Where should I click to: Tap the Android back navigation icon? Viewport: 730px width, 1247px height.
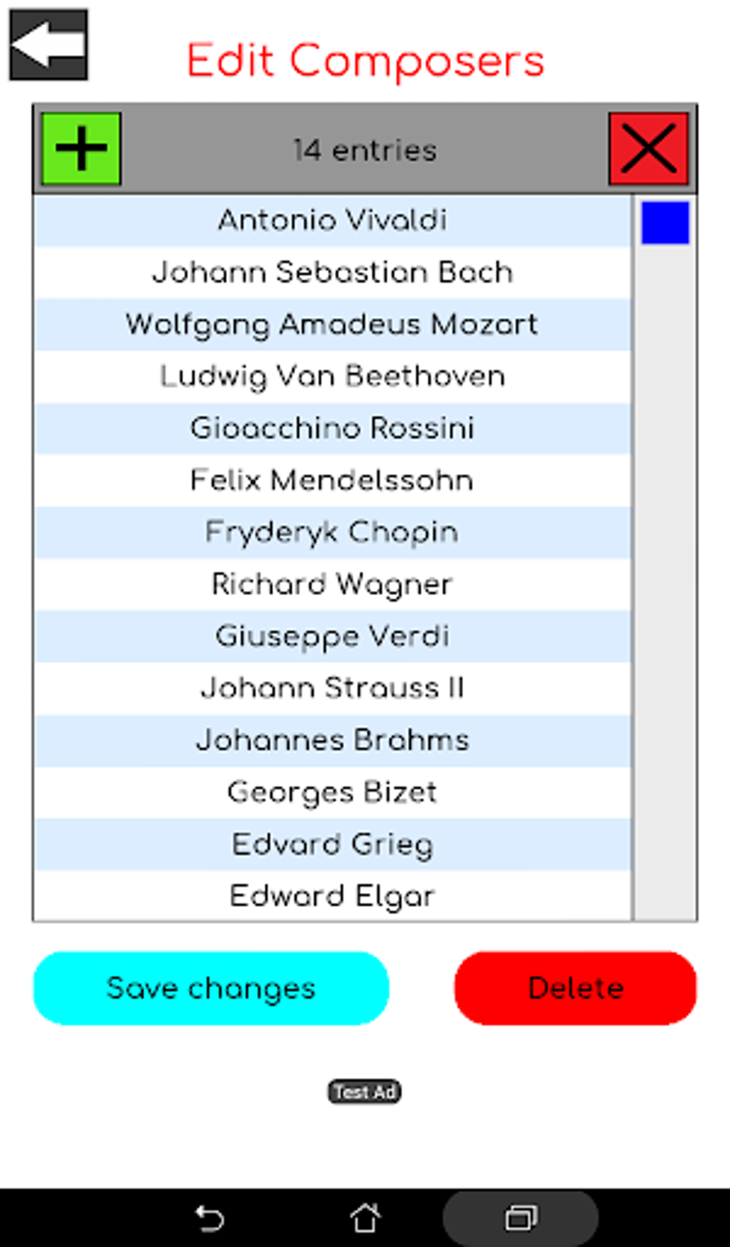[x=210, y=1218]
